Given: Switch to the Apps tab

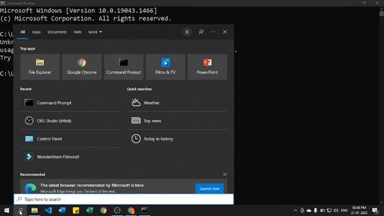Looking at the screenshot, I should click(36, 32).
